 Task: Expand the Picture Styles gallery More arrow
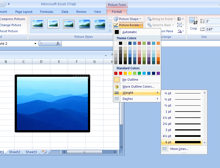[110, 31]
